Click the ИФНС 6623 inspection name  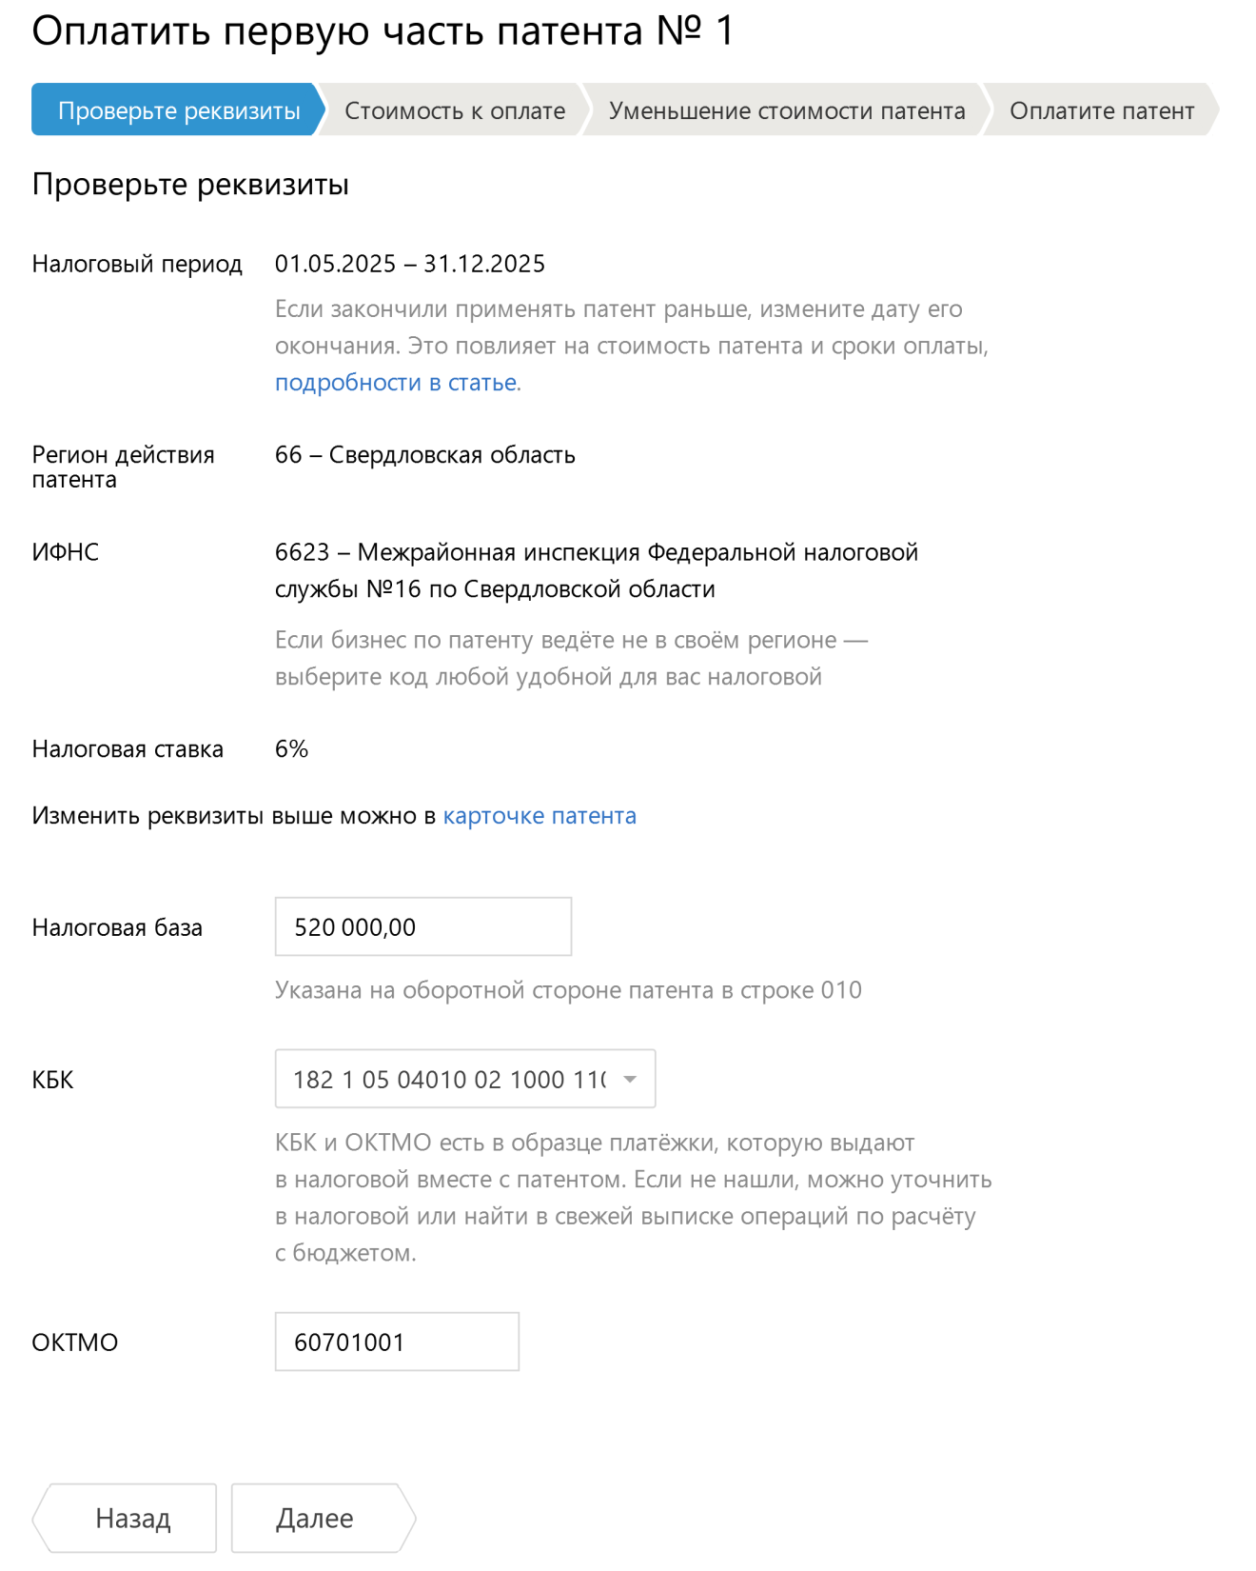click(596, 570)
